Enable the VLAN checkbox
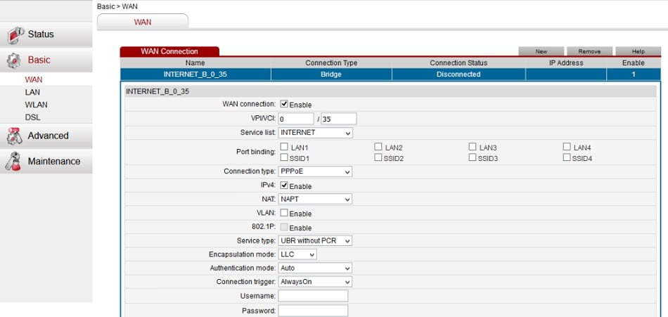The image size is (668, 317). point(284,212)
